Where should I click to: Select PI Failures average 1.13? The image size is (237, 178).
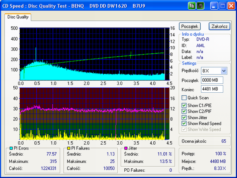(x=111, y=154)
